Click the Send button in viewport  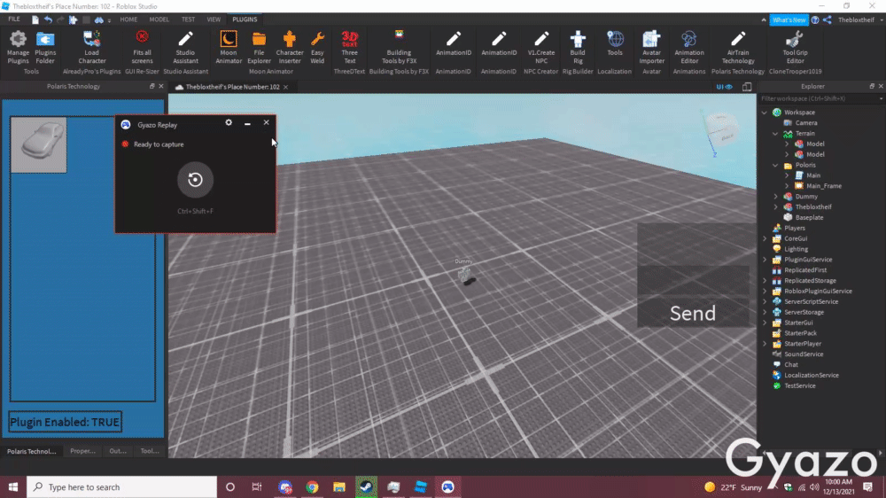coord(693,313)
